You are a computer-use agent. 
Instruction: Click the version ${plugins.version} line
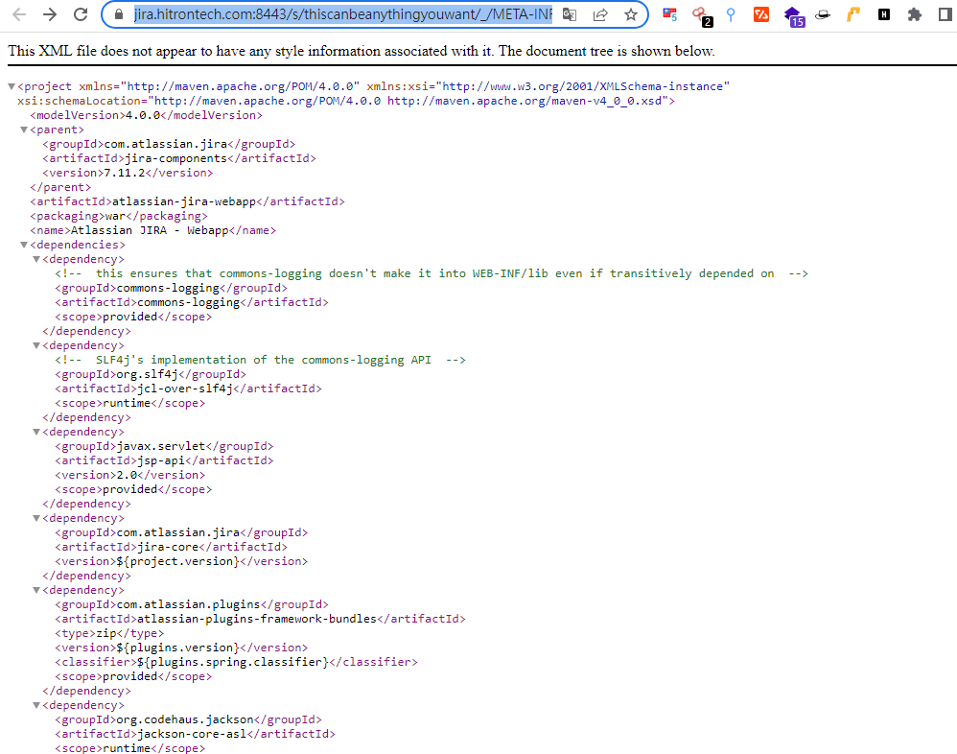pos(181,648)
